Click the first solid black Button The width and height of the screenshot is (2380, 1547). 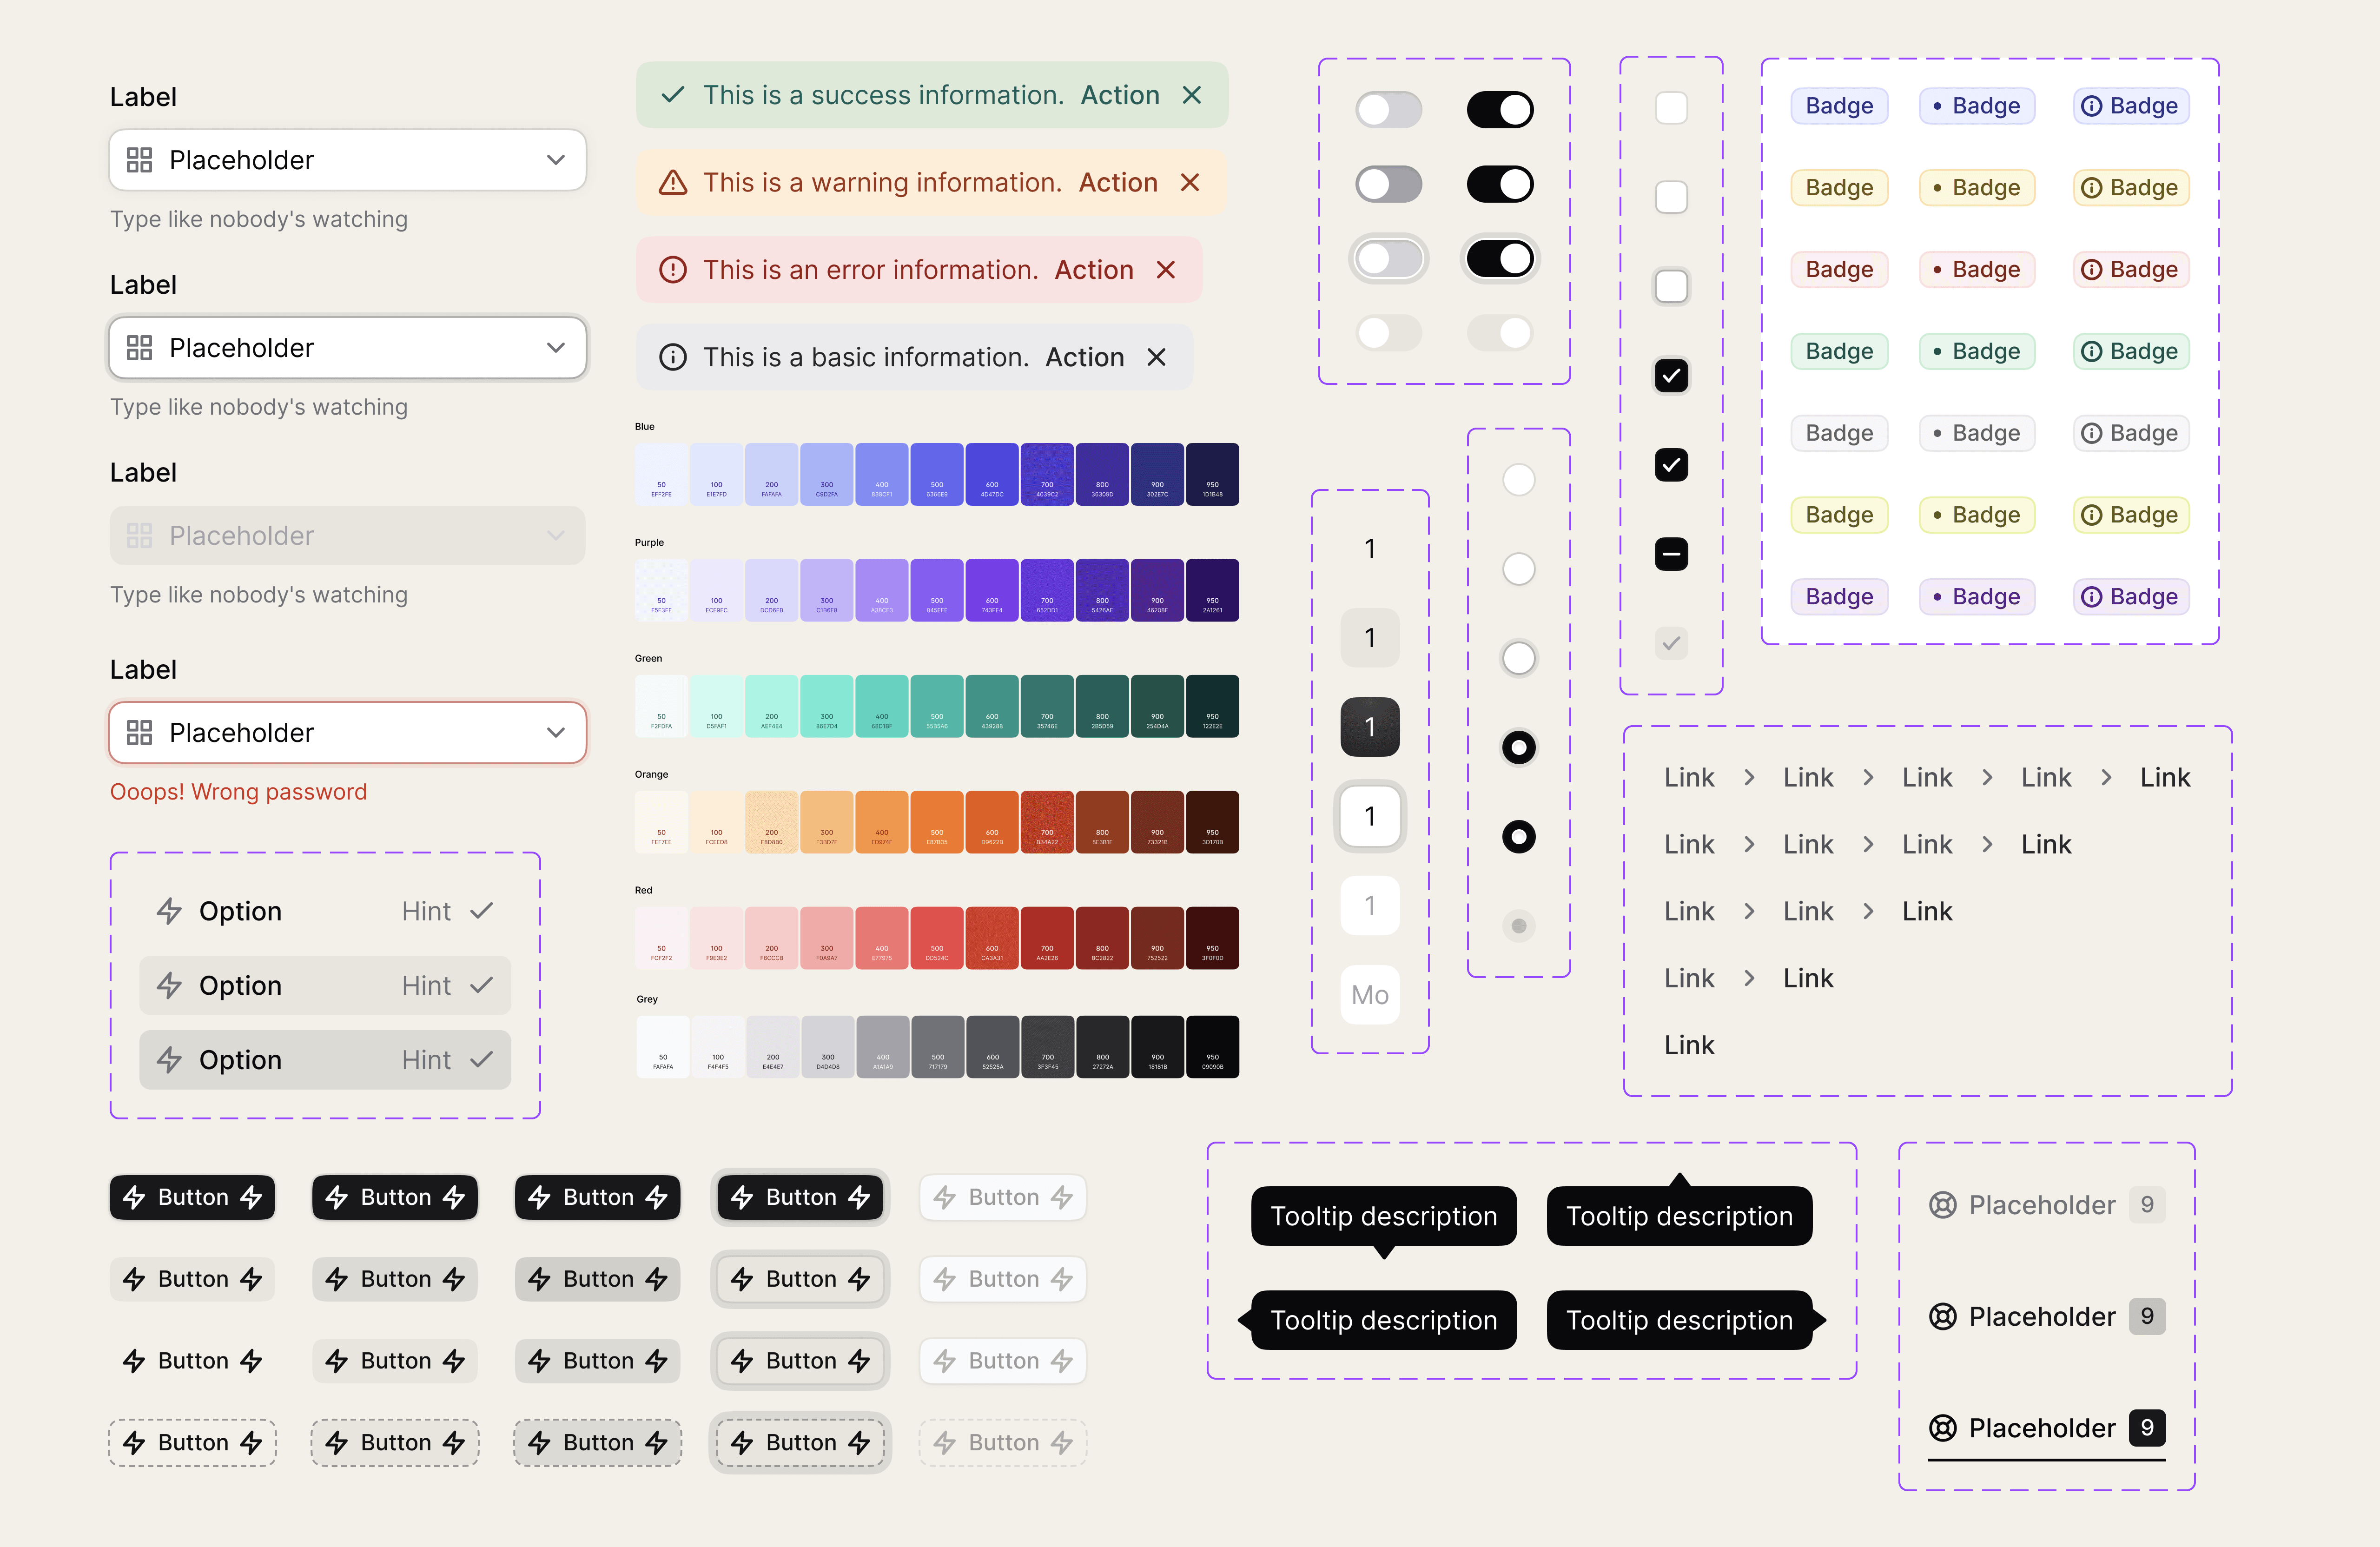pyautogui.click(x=192, y=1197)
